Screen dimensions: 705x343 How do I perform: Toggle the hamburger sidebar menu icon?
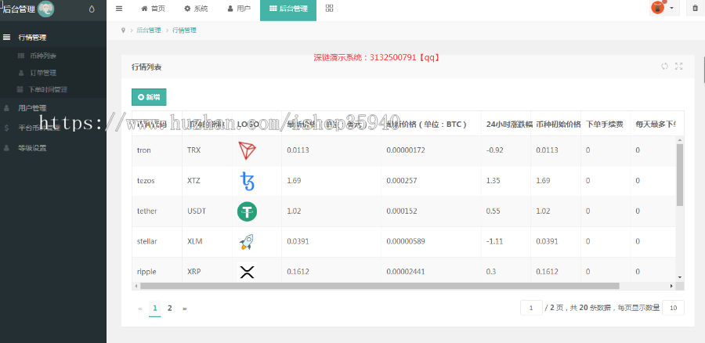click(x=119, y=9)
